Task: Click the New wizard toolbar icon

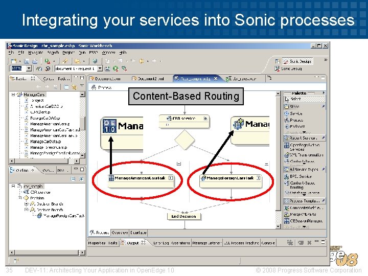Action: (14, 61)
